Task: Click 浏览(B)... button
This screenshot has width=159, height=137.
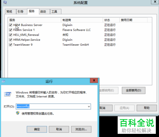Action: 81,129
